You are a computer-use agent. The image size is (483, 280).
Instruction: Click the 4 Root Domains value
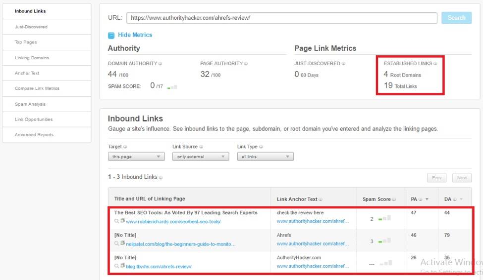click(402, 74)
